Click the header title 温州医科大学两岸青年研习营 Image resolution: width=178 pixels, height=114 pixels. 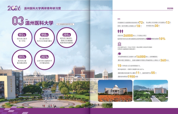point(42,8)
